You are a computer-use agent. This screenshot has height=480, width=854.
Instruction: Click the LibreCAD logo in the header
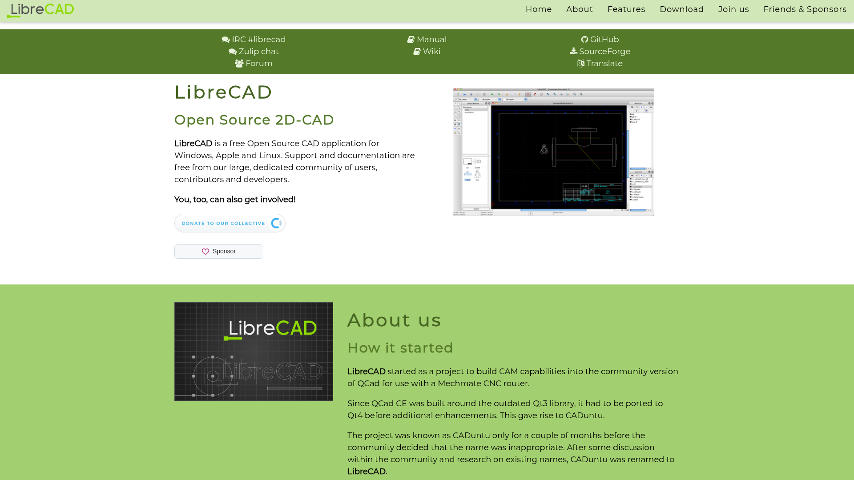click(x=40, y=11)
